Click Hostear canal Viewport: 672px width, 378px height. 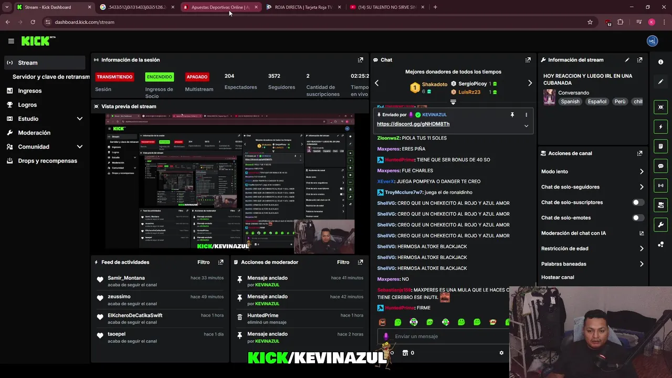point(558,277)
